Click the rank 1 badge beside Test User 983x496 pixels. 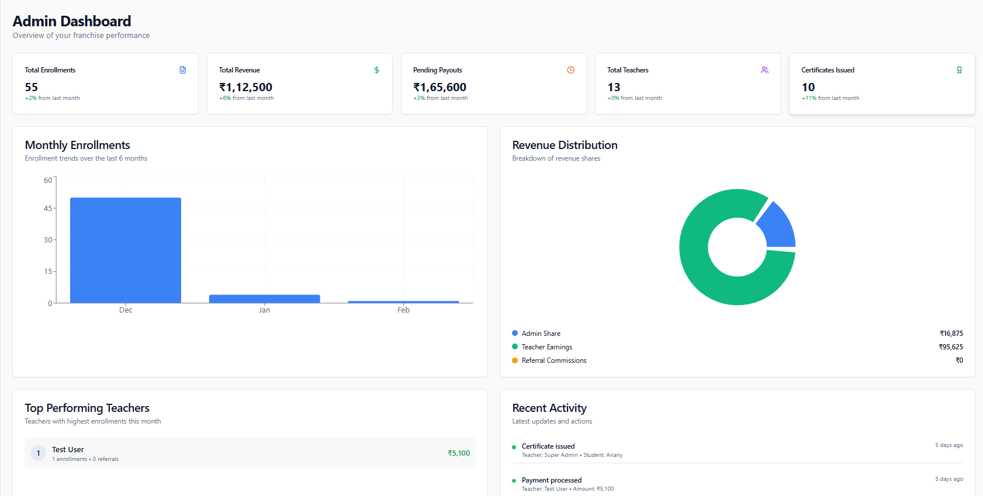[39, 453]
